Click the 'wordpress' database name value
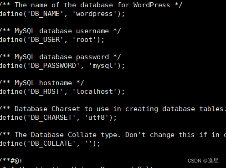 94,14
